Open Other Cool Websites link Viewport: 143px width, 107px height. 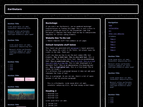click(x=116, y=34)
